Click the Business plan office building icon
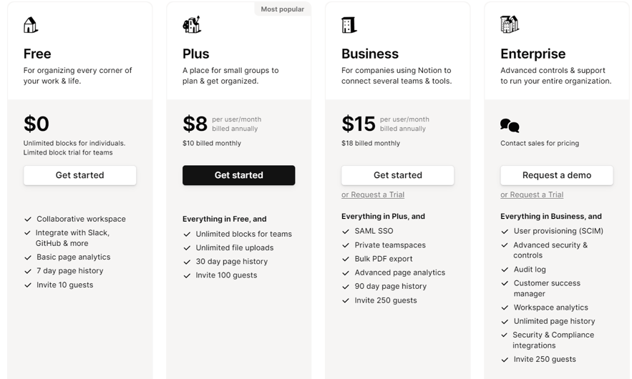The height and width of the screenshot is (379, 632). (x=349, y=25)
